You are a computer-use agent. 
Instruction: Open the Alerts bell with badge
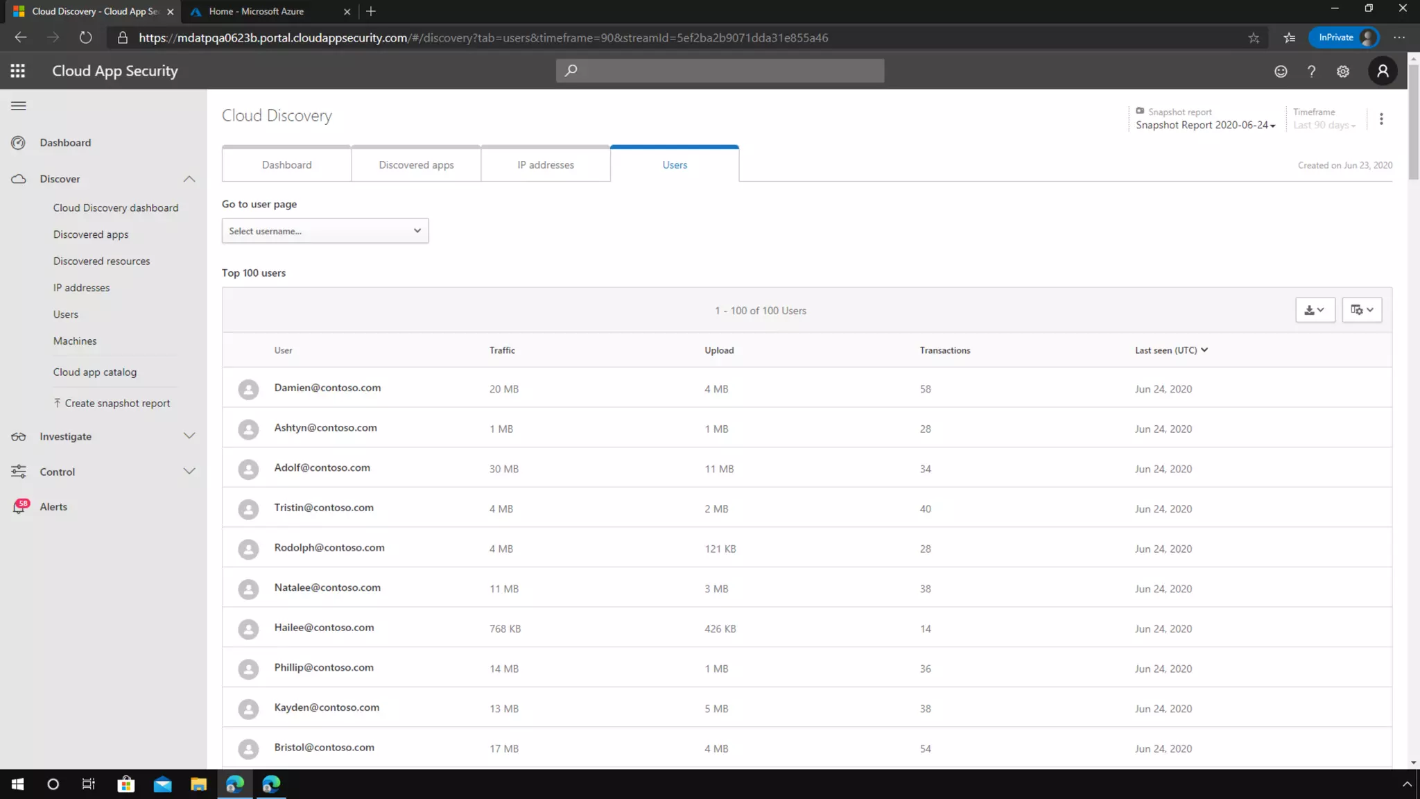pos(19,507)
